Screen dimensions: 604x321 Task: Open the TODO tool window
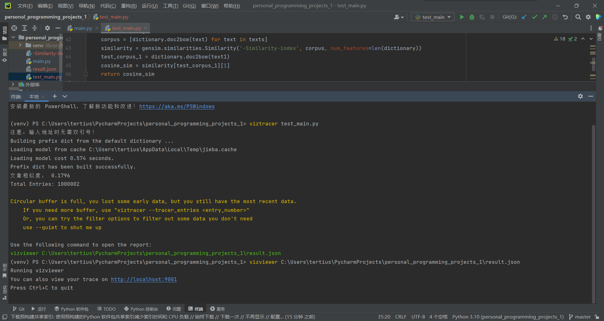(106, 309)
